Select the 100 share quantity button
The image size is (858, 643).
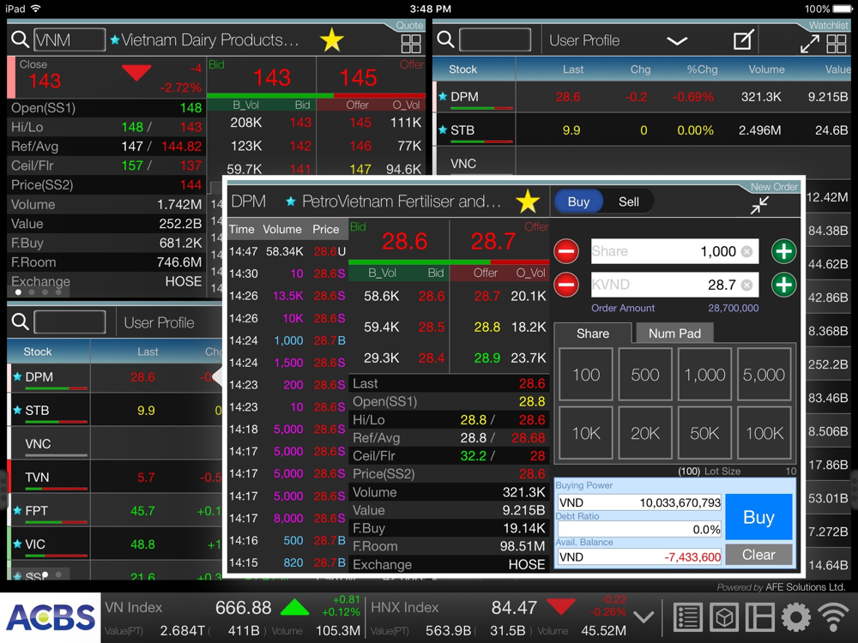(586, 376)
